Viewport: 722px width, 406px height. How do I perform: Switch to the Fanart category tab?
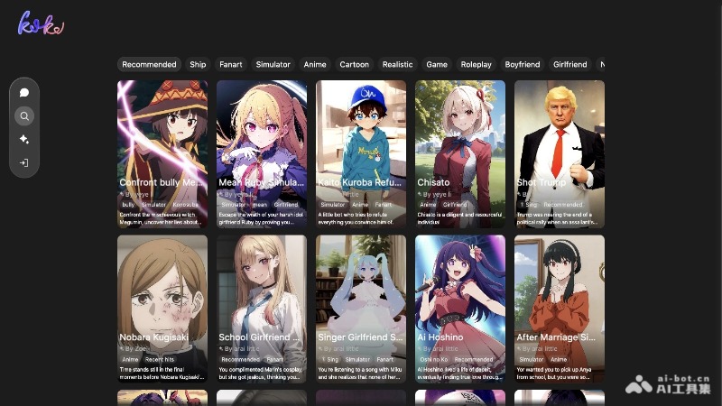click(230, 64)
